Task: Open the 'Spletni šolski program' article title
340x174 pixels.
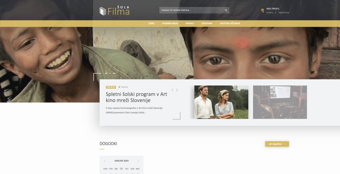Action: [x=136, y=97]
